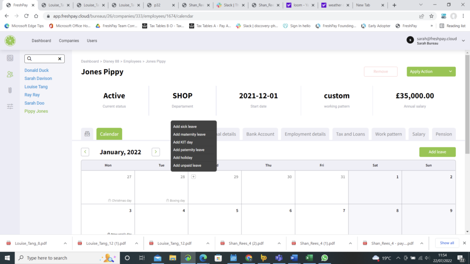
Task: Open Sarah Davison employee link
Action: (38, 78)
